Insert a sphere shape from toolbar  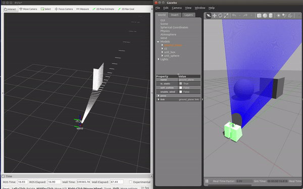click(265, 16)
